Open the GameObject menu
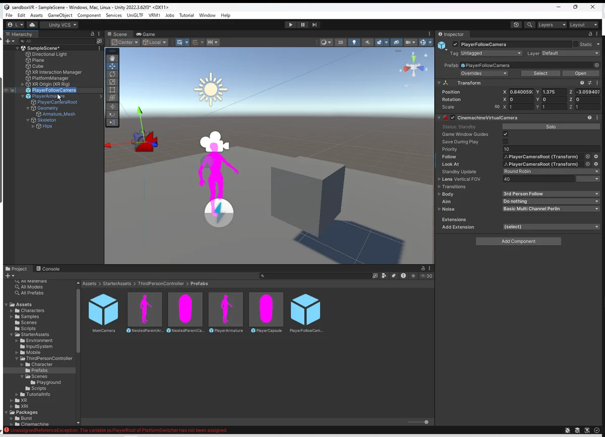 click(x=60, y=15)
